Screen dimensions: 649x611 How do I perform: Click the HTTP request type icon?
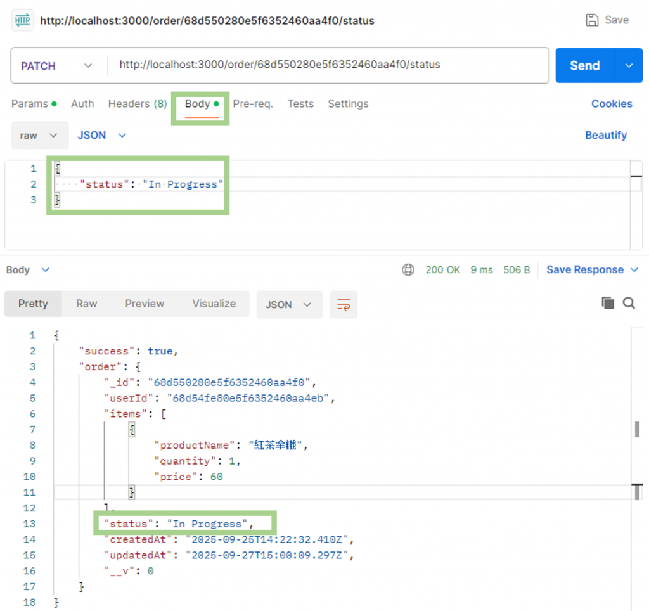click(x=22, y=20)
